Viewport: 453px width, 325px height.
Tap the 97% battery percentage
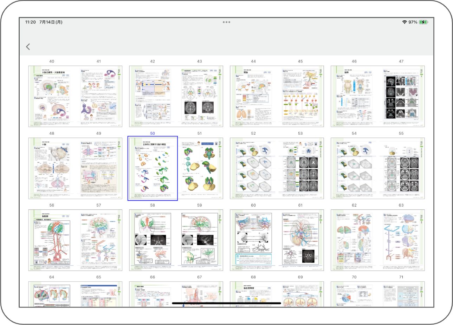[x=413, y=22]
